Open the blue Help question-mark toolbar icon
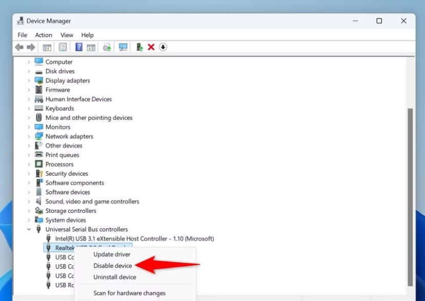Image resolution: width=425 pixels, height=301 pixels. coord(79,47)
